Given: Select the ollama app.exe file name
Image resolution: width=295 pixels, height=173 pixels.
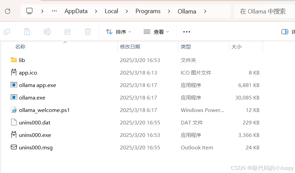Looking at the screenshot, I should [x=38, y=85].
